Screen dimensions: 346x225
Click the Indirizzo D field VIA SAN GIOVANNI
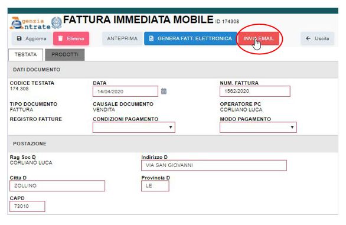[214, 165]
